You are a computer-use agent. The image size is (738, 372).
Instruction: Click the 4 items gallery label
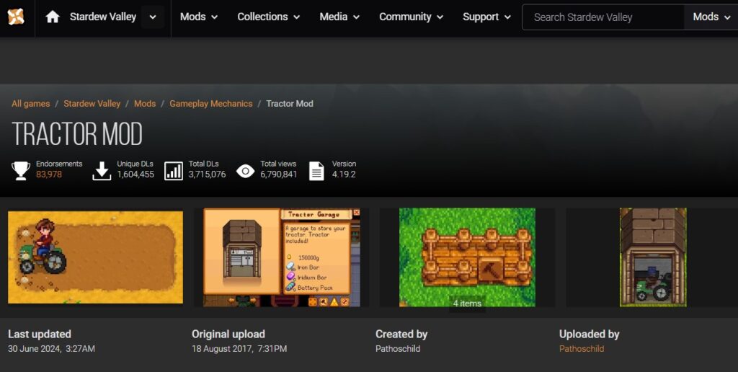467,304
